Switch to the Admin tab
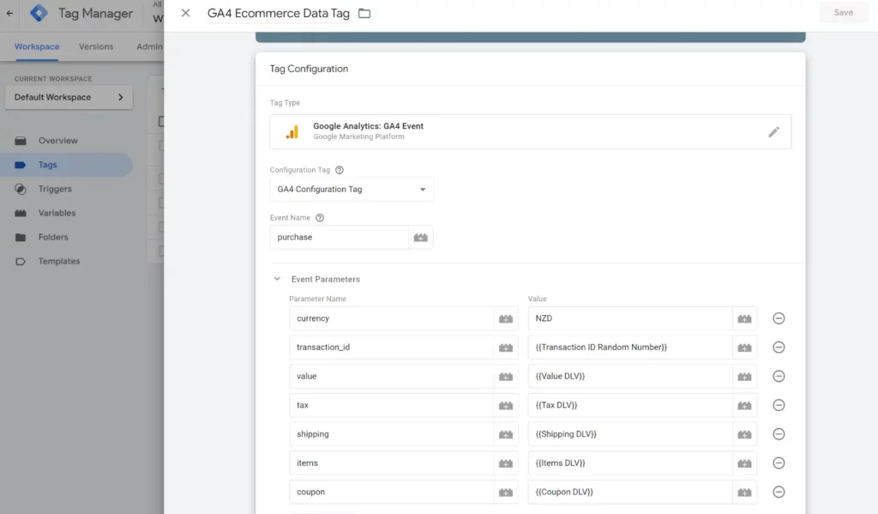878x514 pixels. point(149,46)
